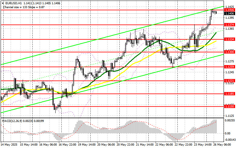The width and height of the screenshot is (236, 148).
Task: Click the EURUSD,H1 symbol title text
Action: tap(13, 3)
